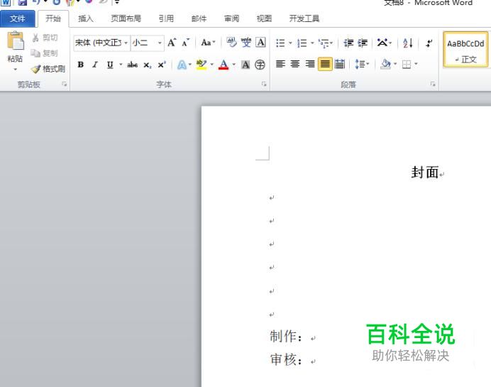Screen dimensions: 491x387
Task: Click the distributed alignment icon
Action: [x=339, y=64]
